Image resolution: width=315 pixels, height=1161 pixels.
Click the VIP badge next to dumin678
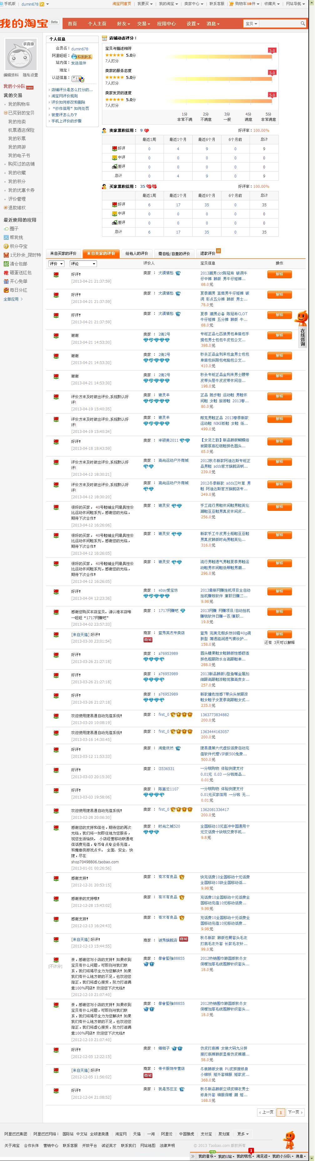[42, 4]
